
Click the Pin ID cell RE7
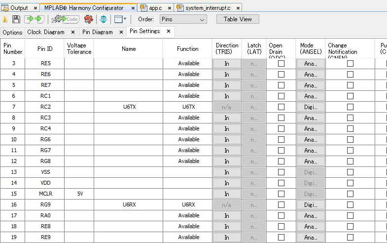(x=45, y=85)
